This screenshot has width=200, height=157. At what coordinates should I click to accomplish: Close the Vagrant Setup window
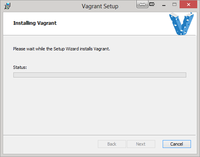click(x=188, y=4)
